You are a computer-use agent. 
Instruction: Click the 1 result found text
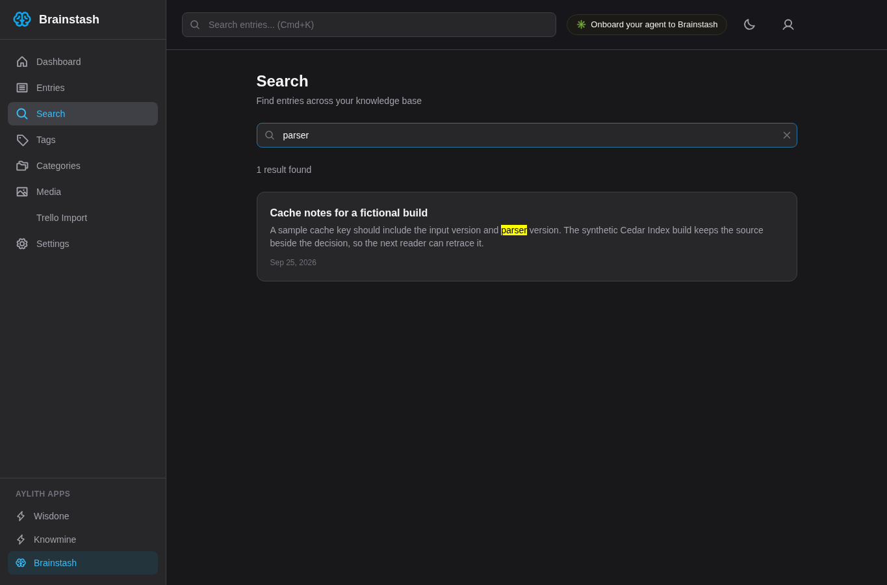[x=284, y=170]
